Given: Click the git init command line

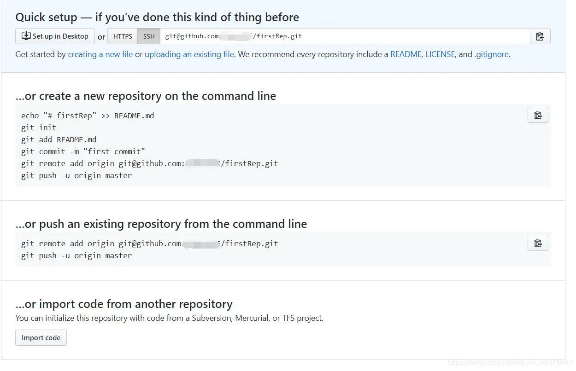Looking at the screenshot, I should pyautogui.click(x=39, y=128).
